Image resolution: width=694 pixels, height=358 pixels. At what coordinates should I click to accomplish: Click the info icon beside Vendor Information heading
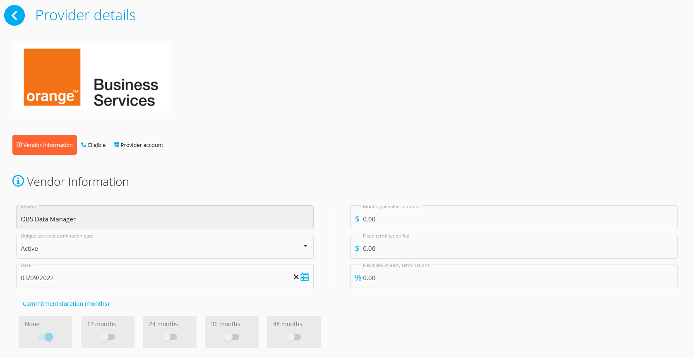(18, 181)
